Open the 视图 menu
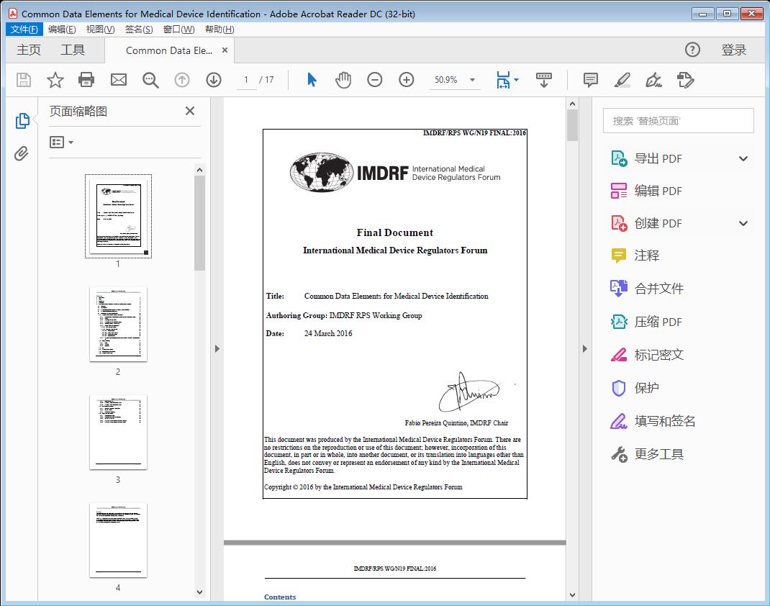The image size is (770, 606). [99, 29]
